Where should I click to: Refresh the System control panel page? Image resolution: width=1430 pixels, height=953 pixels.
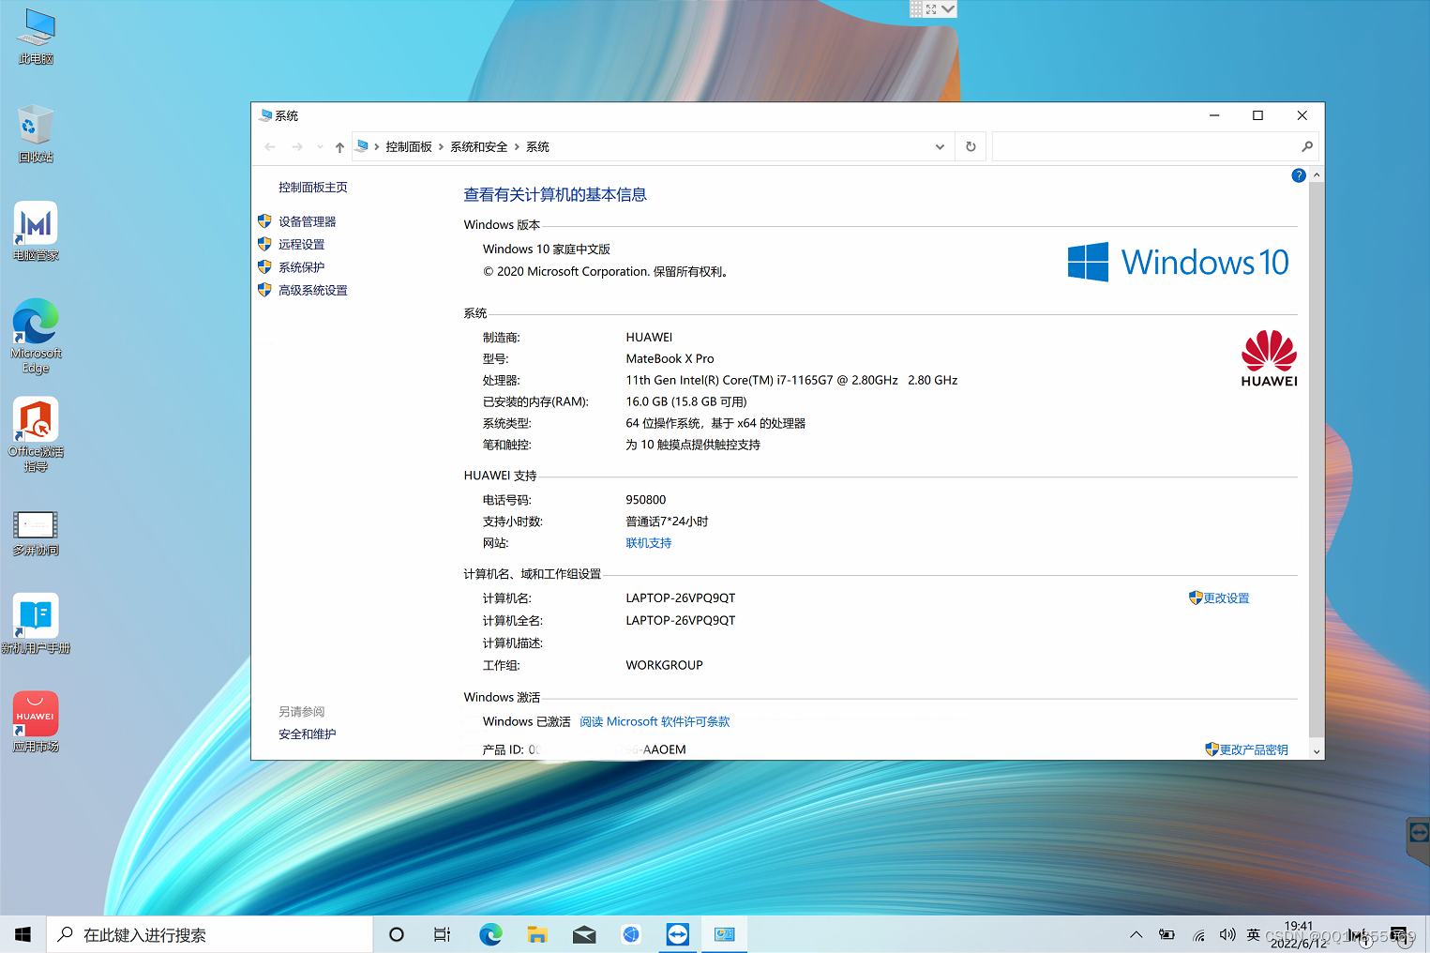[x=971, y=146]
